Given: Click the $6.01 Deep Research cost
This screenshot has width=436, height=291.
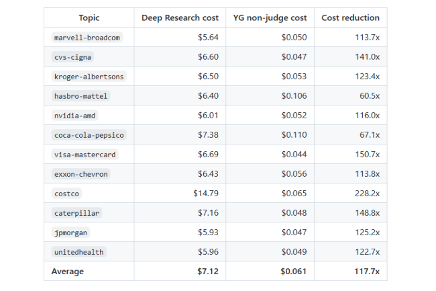Looking at the screenshot, I should click(208, 116).
